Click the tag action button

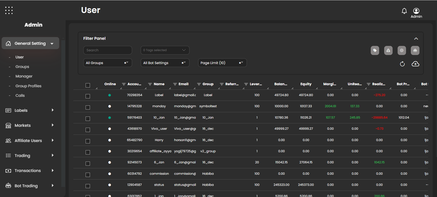click(375, 50)
